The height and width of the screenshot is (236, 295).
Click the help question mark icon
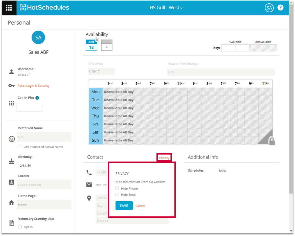[280, 8]
